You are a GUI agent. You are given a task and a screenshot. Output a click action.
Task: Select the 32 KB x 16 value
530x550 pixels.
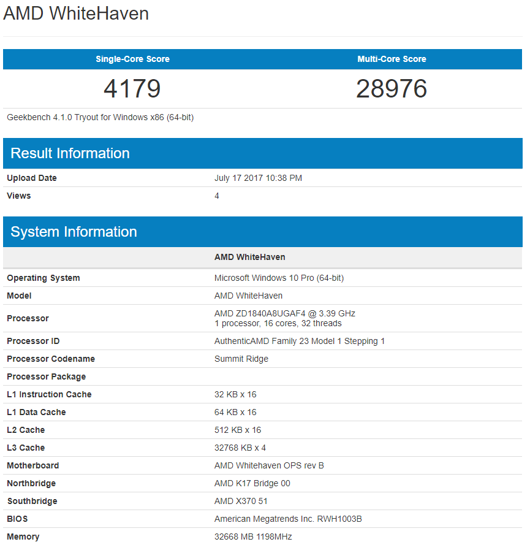click(x=235, y=394)
